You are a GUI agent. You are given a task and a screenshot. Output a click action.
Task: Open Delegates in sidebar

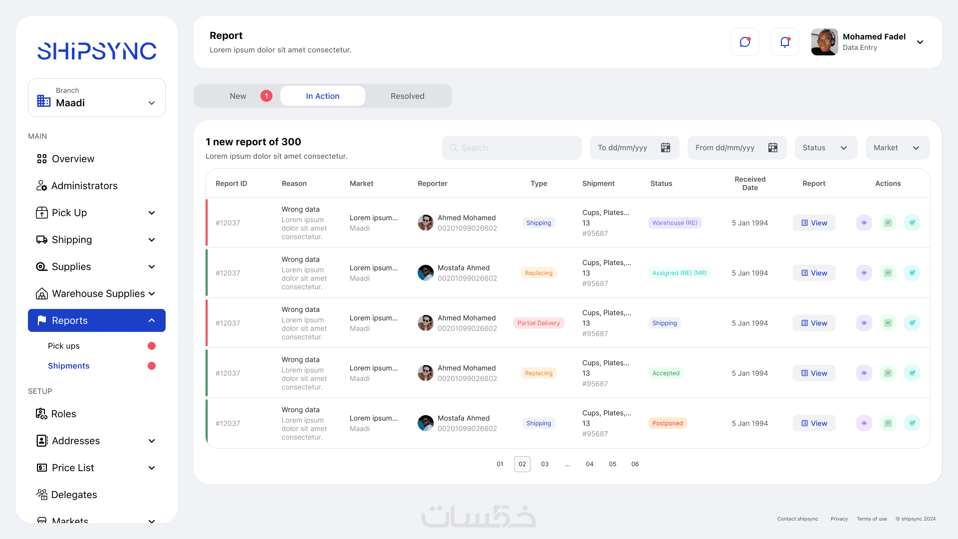pyautogui.click(x=74, y=495)
